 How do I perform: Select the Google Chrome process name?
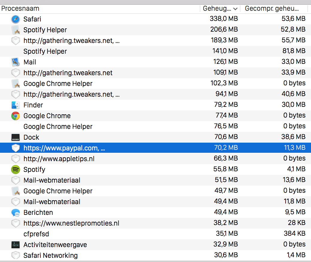coord(47,116)
